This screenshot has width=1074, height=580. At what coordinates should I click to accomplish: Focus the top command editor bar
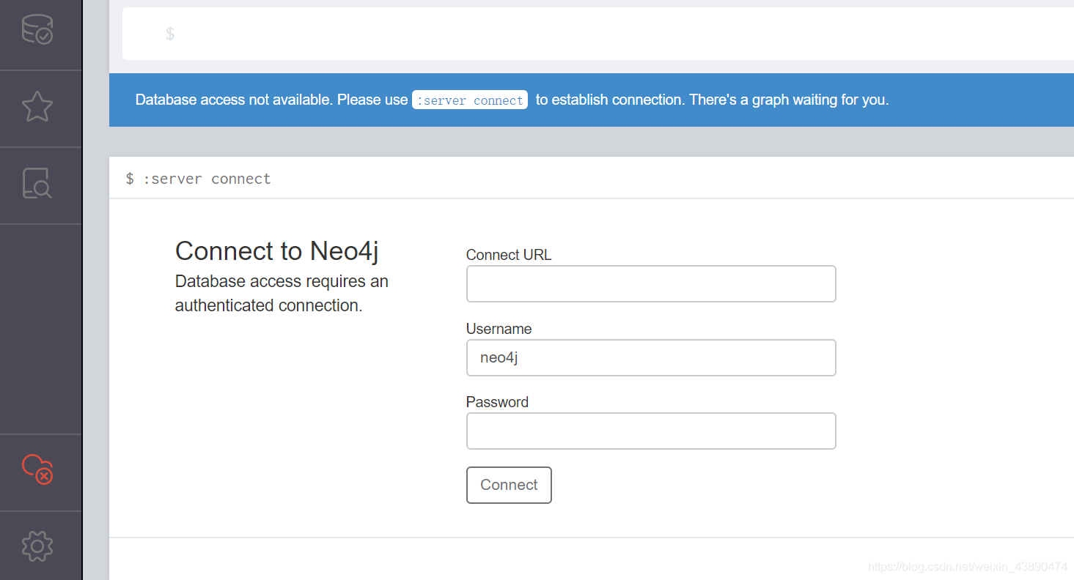598,34
